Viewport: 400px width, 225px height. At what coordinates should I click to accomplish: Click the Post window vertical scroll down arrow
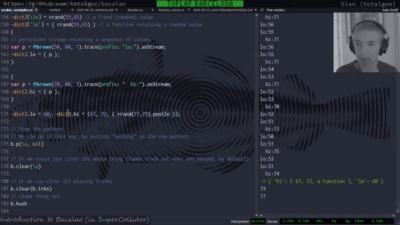397,211
